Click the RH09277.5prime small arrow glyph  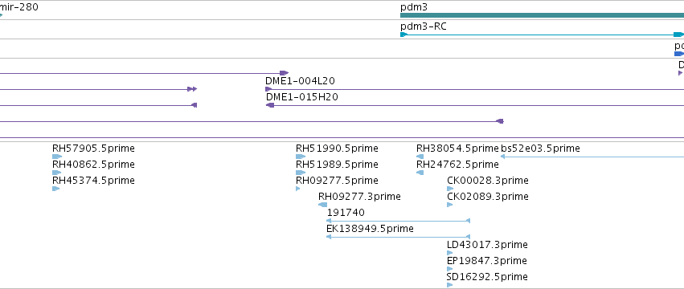[298, 189]
